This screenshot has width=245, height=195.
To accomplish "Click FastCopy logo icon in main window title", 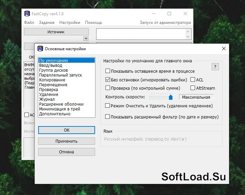I will click(x=27, y=14).
